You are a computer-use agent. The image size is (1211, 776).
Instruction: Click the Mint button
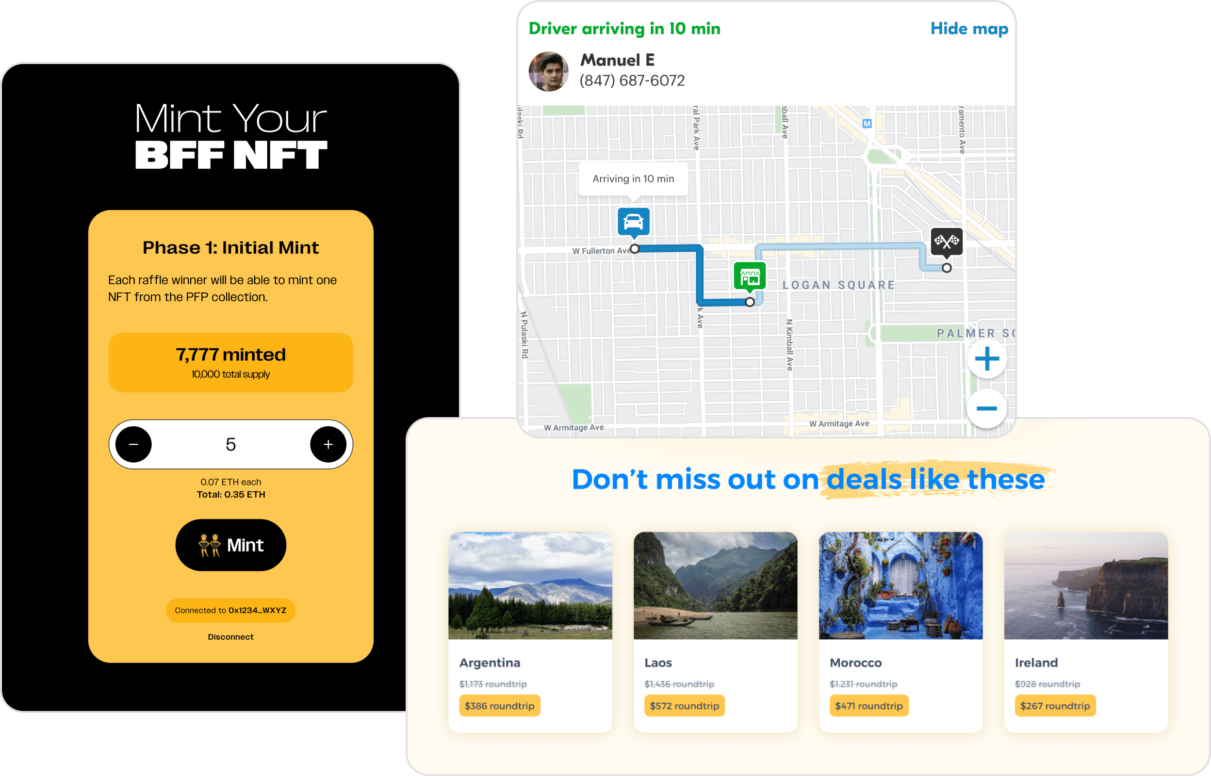click(x=231, y=545)
